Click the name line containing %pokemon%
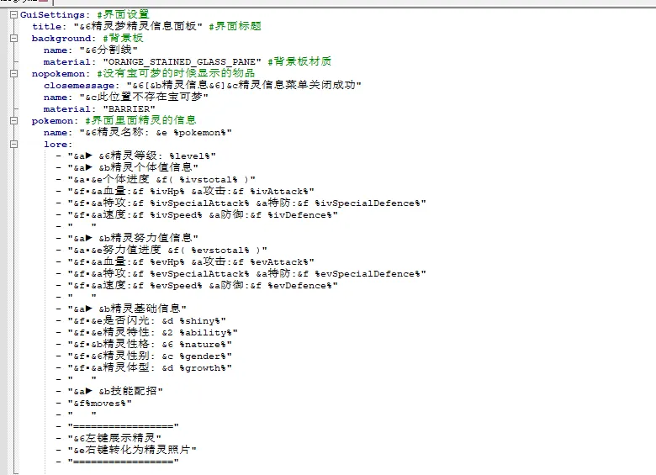This screenshot has height=475, width=656. point(138,132)
